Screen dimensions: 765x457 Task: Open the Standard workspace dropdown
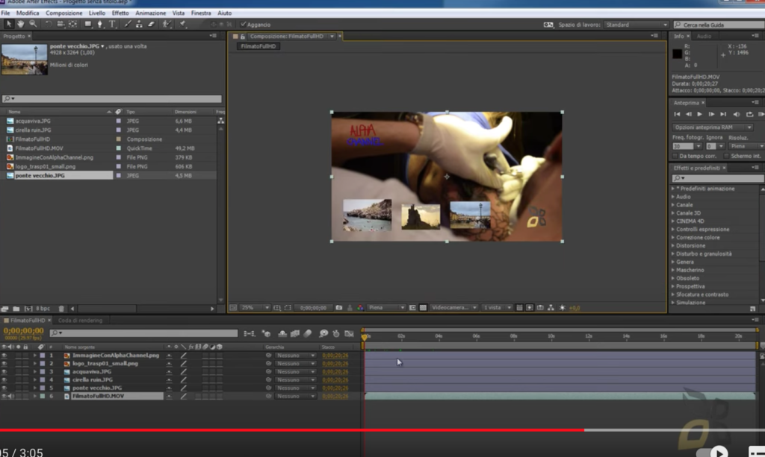coord(636,25)
